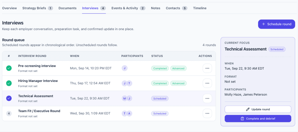Open the Strategy Briefs tab
298x132 pixels.
pyautogui.click(x=38, y=8)
